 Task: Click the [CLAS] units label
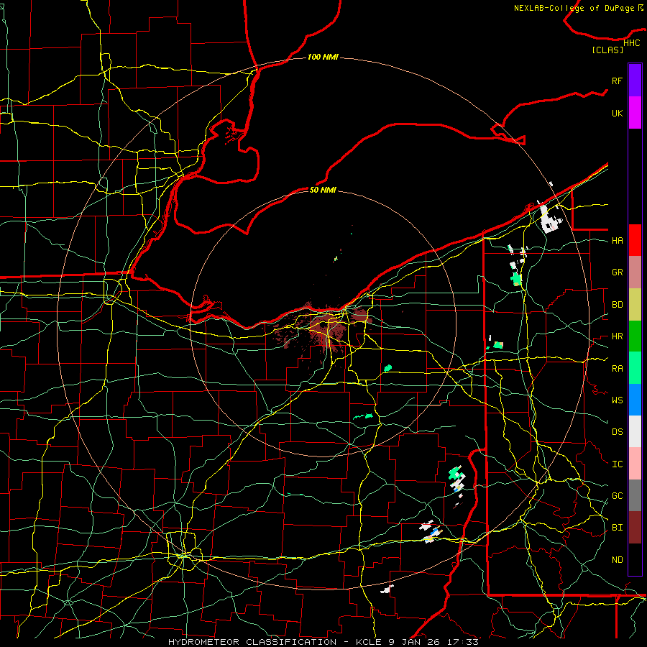click(x=607, y=50)
